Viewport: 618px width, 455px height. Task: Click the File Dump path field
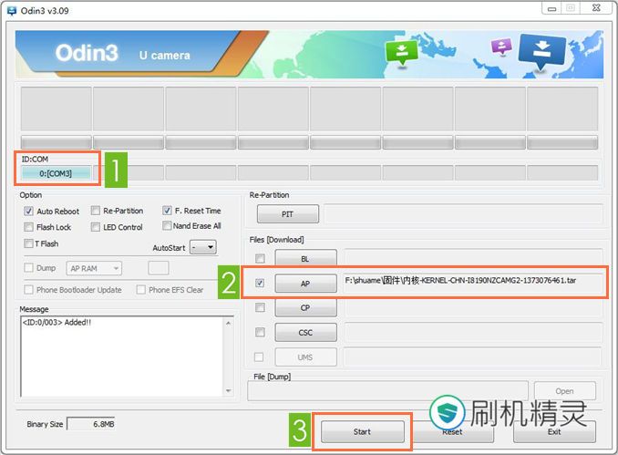point(387,391)
